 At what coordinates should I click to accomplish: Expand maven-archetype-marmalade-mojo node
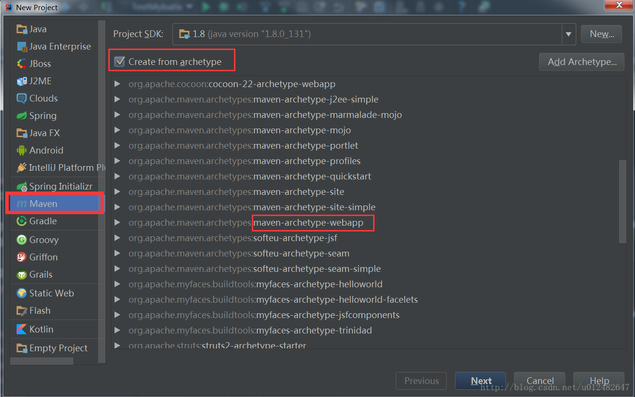[117, 115]
